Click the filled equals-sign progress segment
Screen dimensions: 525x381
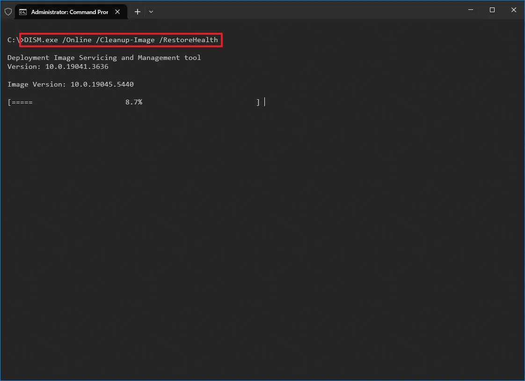22,102
